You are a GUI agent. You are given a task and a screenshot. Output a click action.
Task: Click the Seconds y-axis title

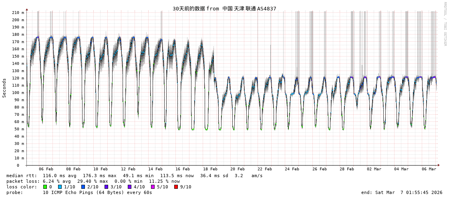click(4, 88)
